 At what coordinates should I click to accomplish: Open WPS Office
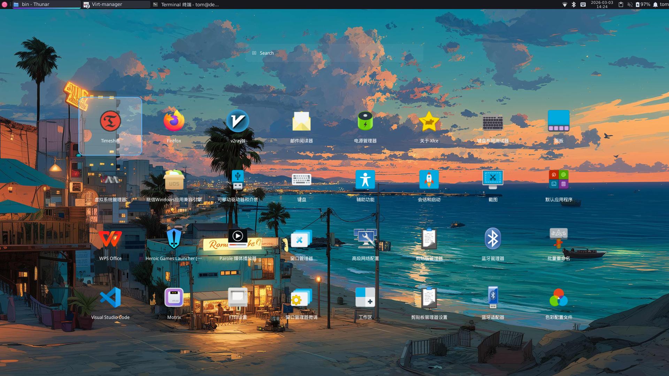[110, 239]
